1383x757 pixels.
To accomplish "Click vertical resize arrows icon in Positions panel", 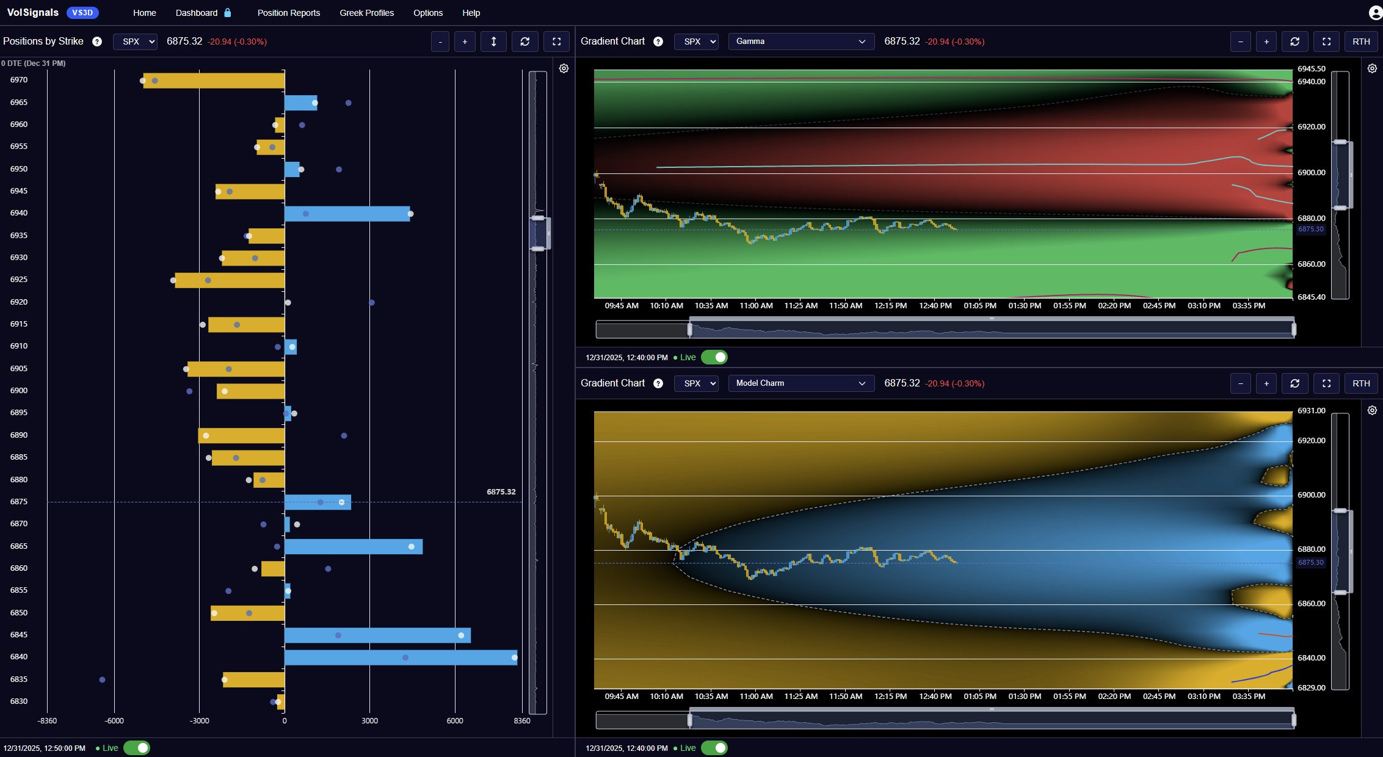I will 493,42.
